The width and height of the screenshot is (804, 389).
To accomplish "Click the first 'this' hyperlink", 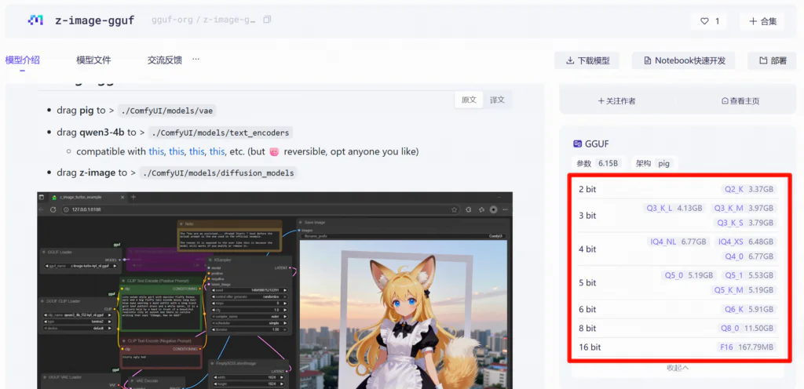I will tap(156, 151).
